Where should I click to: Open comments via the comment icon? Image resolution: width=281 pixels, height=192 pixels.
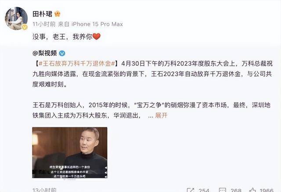223,190
